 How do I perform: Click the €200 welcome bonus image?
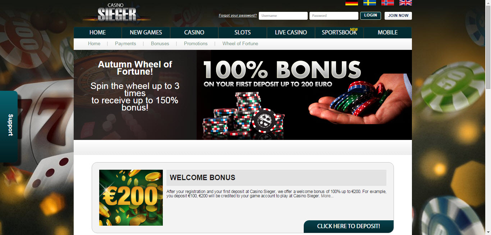pos(131,198)
